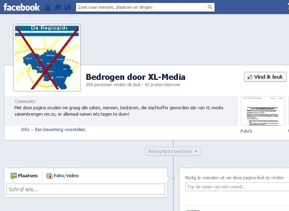The image size is (289, 211).
Task: Click the Facebook logo
Action: tap(21, 7)
